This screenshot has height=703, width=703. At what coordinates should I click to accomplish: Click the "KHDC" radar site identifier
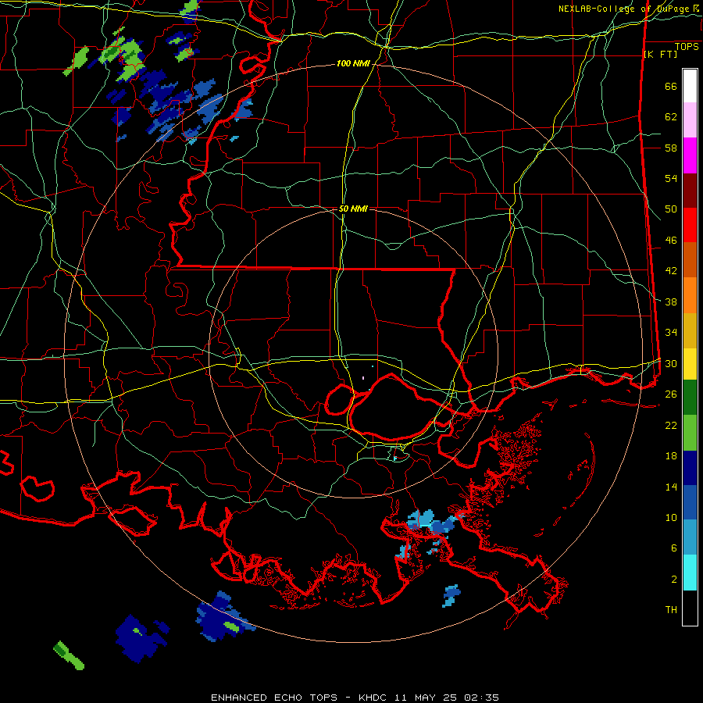coord(373,698)
